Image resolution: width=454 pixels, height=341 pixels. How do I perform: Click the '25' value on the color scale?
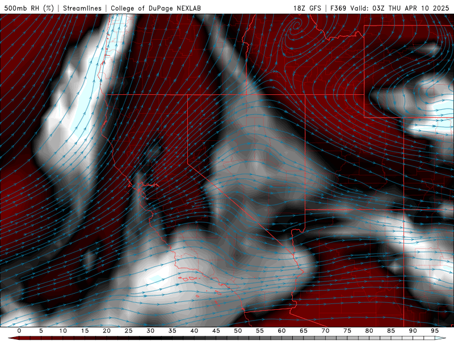129,331
